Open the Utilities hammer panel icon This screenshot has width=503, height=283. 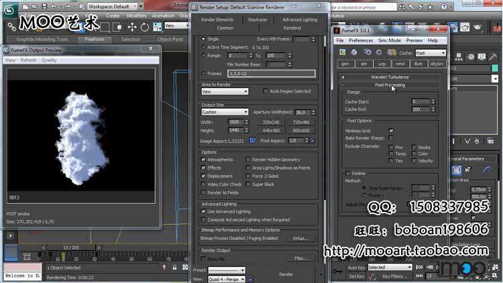(x=493, y=57)
